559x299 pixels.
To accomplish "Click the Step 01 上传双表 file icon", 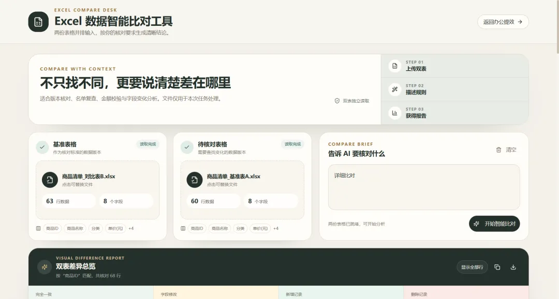I will [394, 66].
